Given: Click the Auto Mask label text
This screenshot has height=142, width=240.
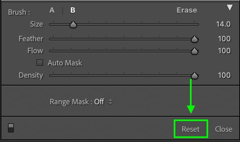Looking at the screenshot, I should 65,63.
